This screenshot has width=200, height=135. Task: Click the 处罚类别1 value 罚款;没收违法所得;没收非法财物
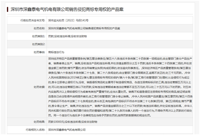click(x=67, y=36)
